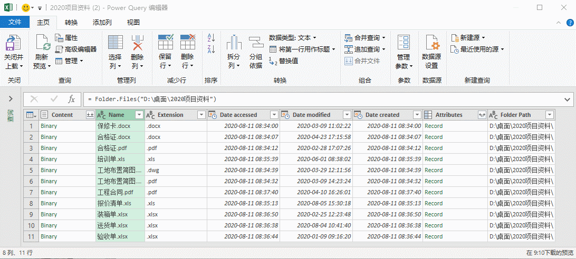
Task: Sort ascending with the A-Z icon
Action: tap(211, 38)
